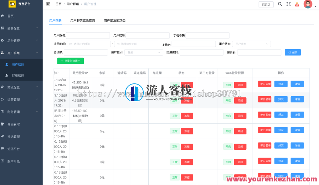Expand the 部署配置 sidebar chevron

[37, 28]
